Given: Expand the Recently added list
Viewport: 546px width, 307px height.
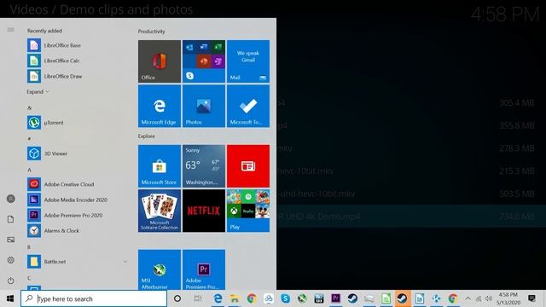Looking at the screenshot, I should tap(38, 92).
